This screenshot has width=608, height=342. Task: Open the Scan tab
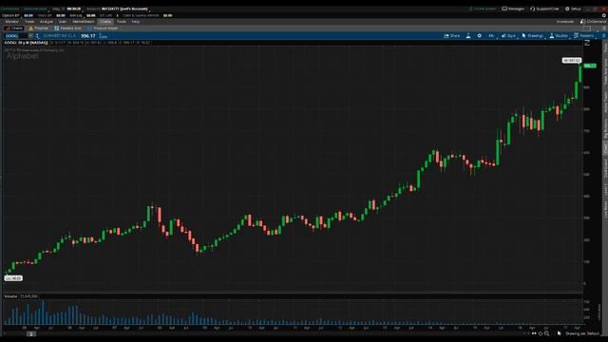pos(63,22)
